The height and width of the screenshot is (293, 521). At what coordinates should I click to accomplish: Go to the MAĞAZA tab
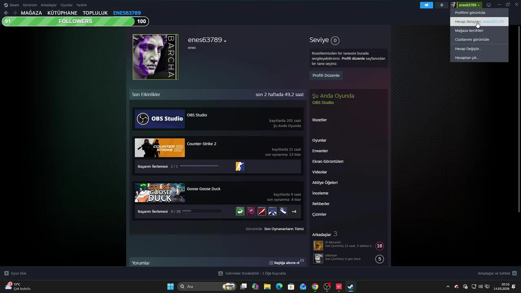[x=31, y=13]
